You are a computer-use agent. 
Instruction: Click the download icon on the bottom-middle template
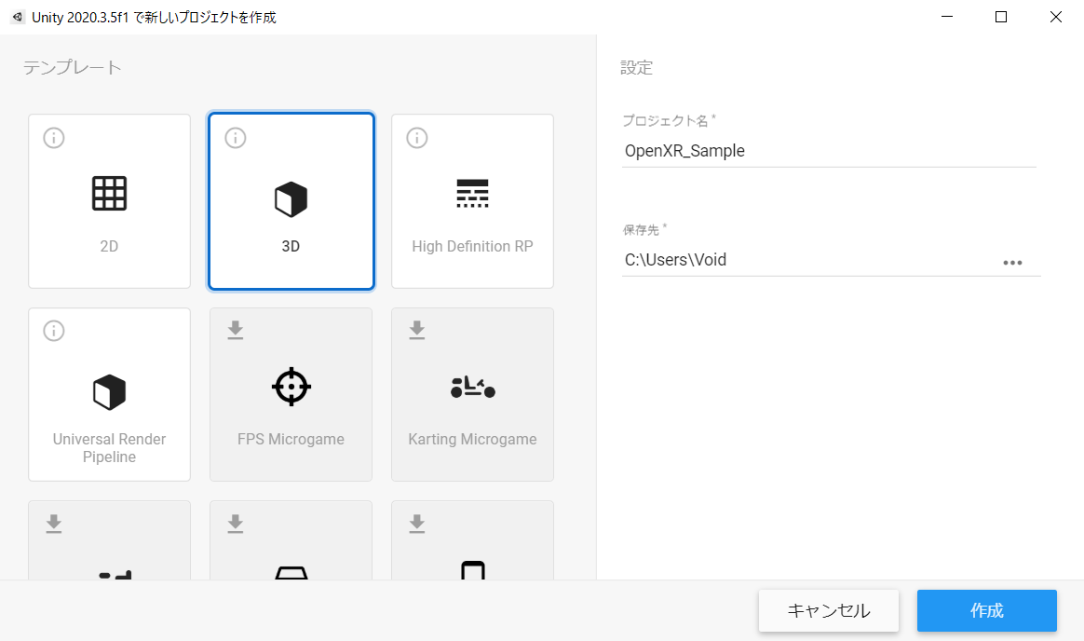[x=235, y=523]
